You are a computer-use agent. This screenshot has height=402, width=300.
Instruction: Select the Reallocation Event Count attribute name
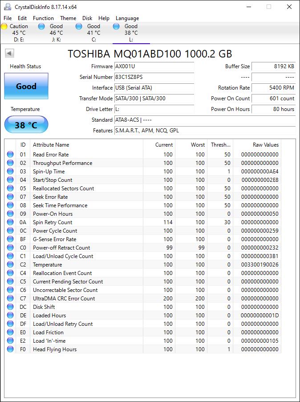(62, 273)
